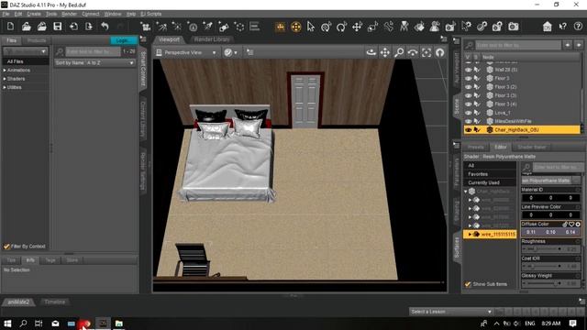Click the create new camera icon
587x330 pixels.
(146, 27)
